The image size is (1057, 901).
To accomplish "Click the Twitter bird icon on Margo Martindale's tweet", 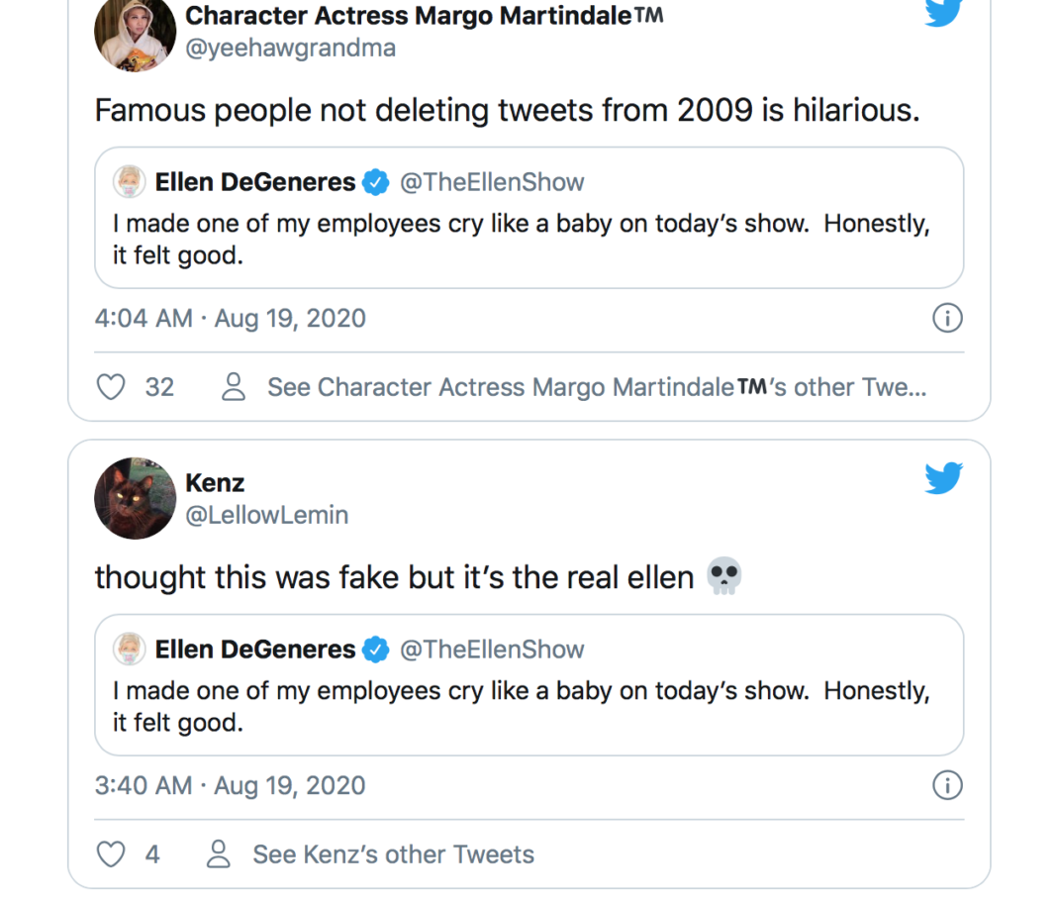I will click(942, 13).
